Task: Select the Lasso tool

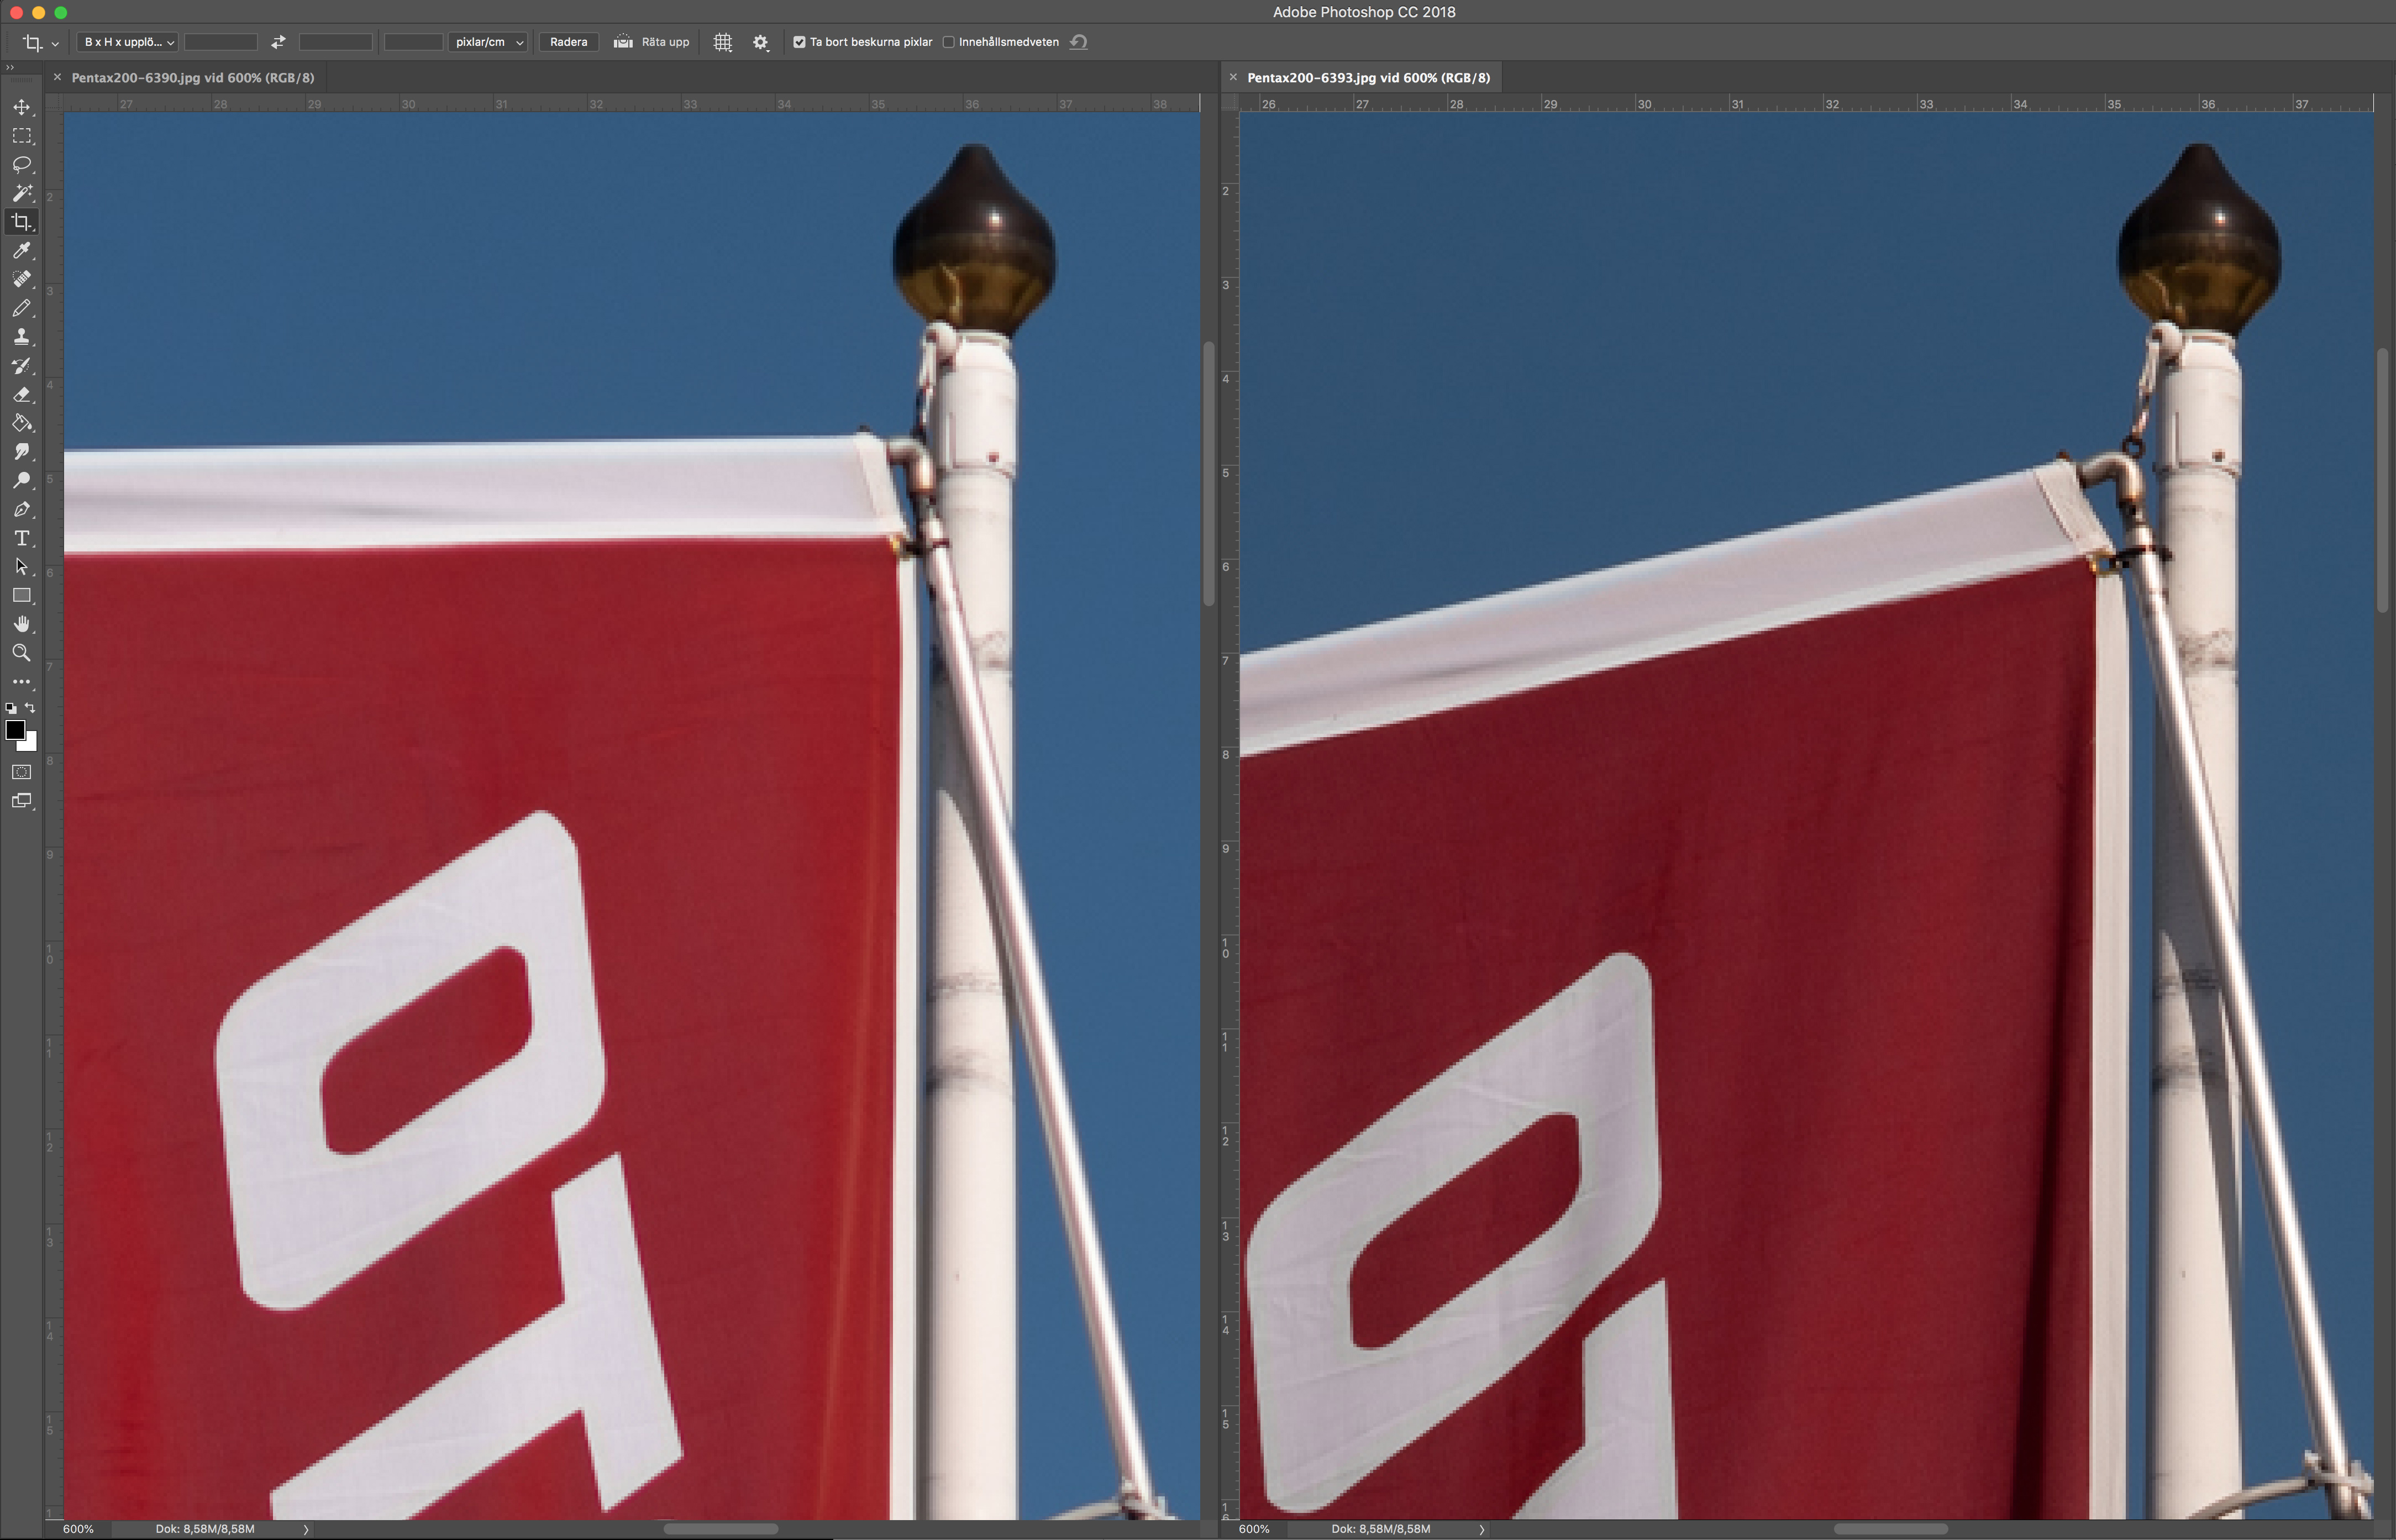Action: pyautogui.click(x=21, y=164)
